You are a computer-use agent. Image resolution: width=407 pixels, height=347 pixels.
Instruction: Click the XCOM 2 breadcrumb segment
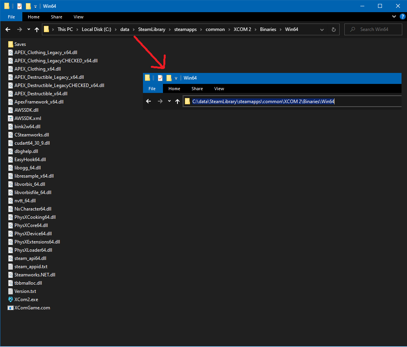coord(242,29)
